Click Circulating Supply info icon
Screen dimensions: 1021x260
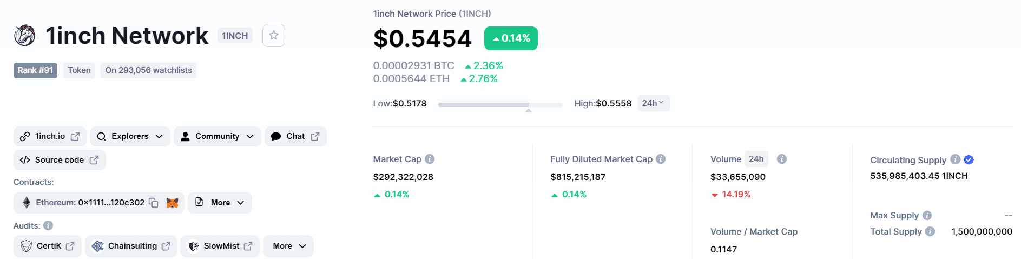point(956,159)
